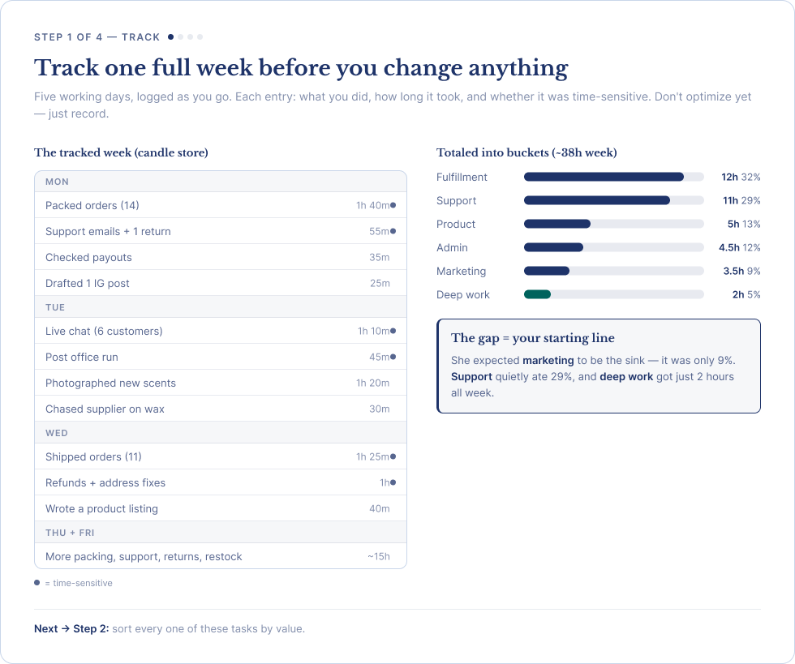Click time-sensitive dot on Post office run
This screenshot has width=795, height=664.
click(x=393, y=357)
